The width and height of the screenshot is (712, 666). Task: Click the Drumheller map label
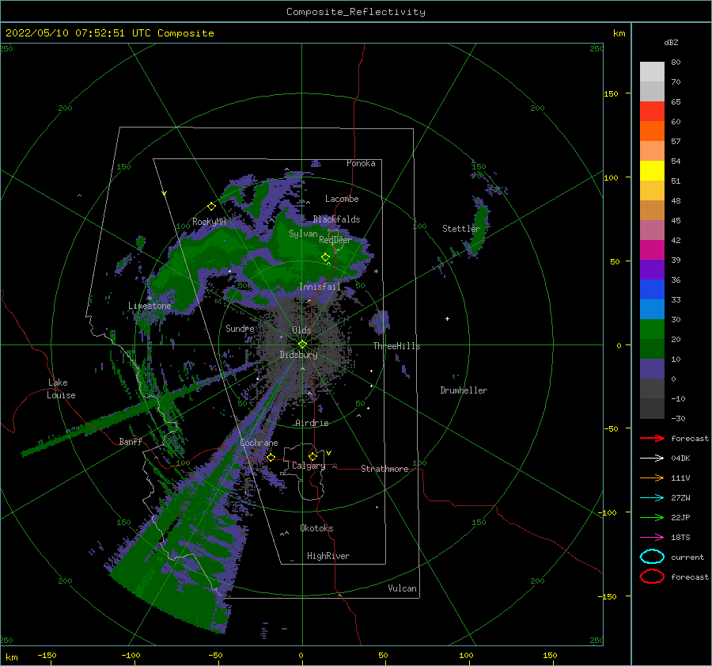[464, 390]
